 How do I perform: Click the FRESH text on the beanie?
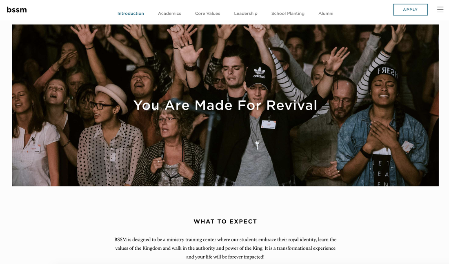click(x=387, y=72)
